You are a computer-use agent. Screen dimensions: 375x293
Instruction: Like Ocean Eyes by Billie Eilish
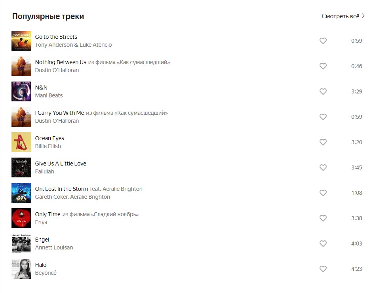pyautogui.click(x=323, y=142)
